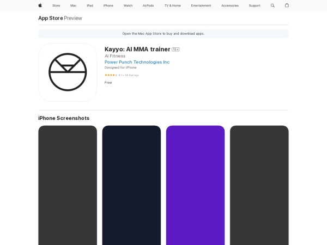327x245 pixels.
Task: Open the Watch navigation item
Action: 128,5
